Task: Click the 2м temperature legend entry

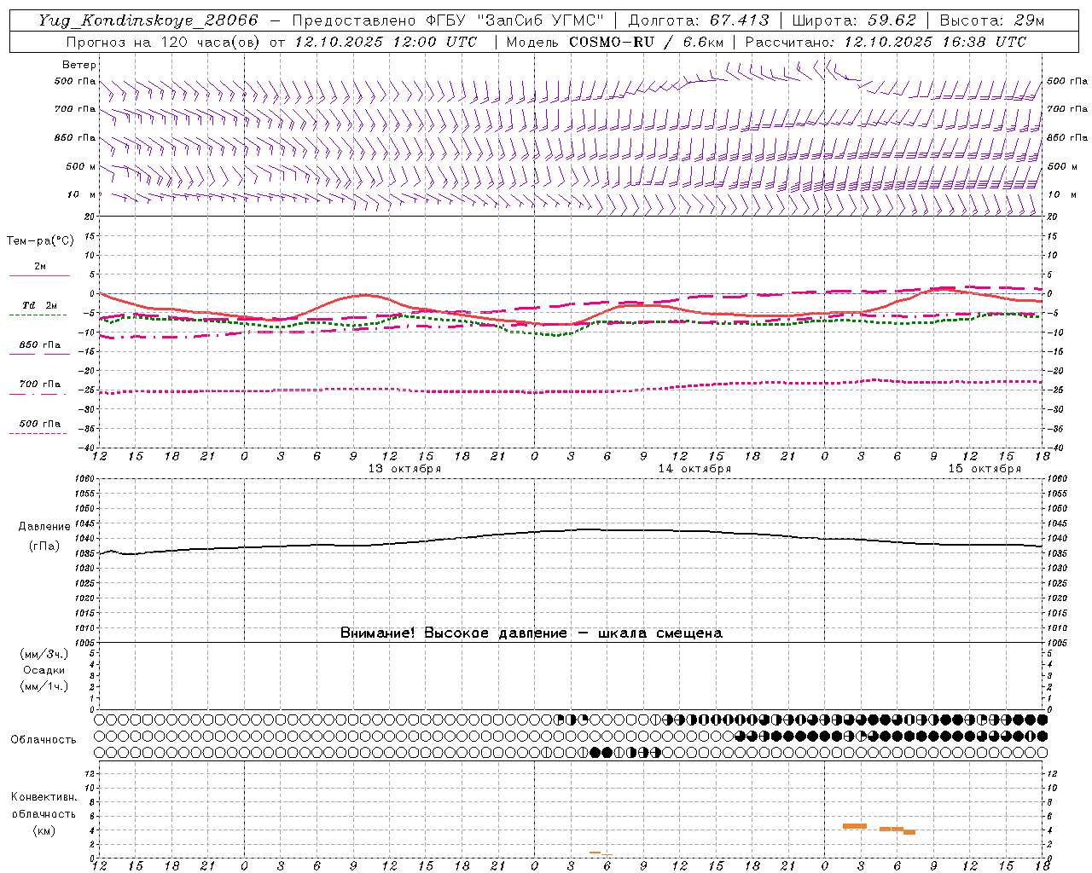Action: click(x=40, y=266)
